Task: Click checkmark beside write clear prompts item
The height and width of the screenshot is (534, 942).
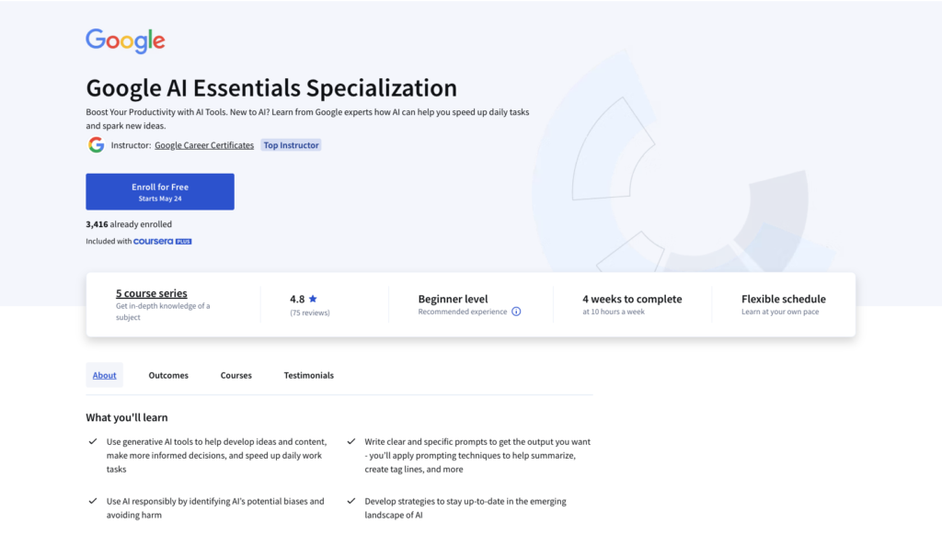Action: pos(350,441)
